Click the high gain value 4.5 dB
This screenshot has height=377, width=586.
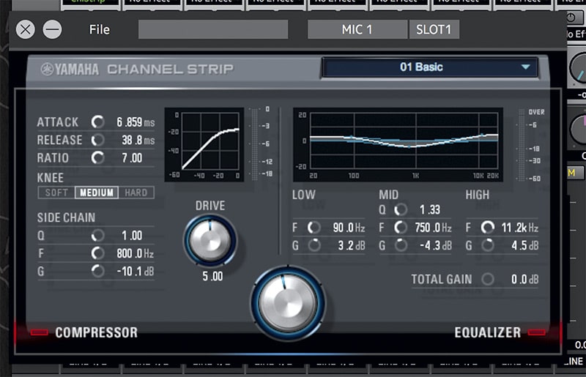(x=524, y=245)
